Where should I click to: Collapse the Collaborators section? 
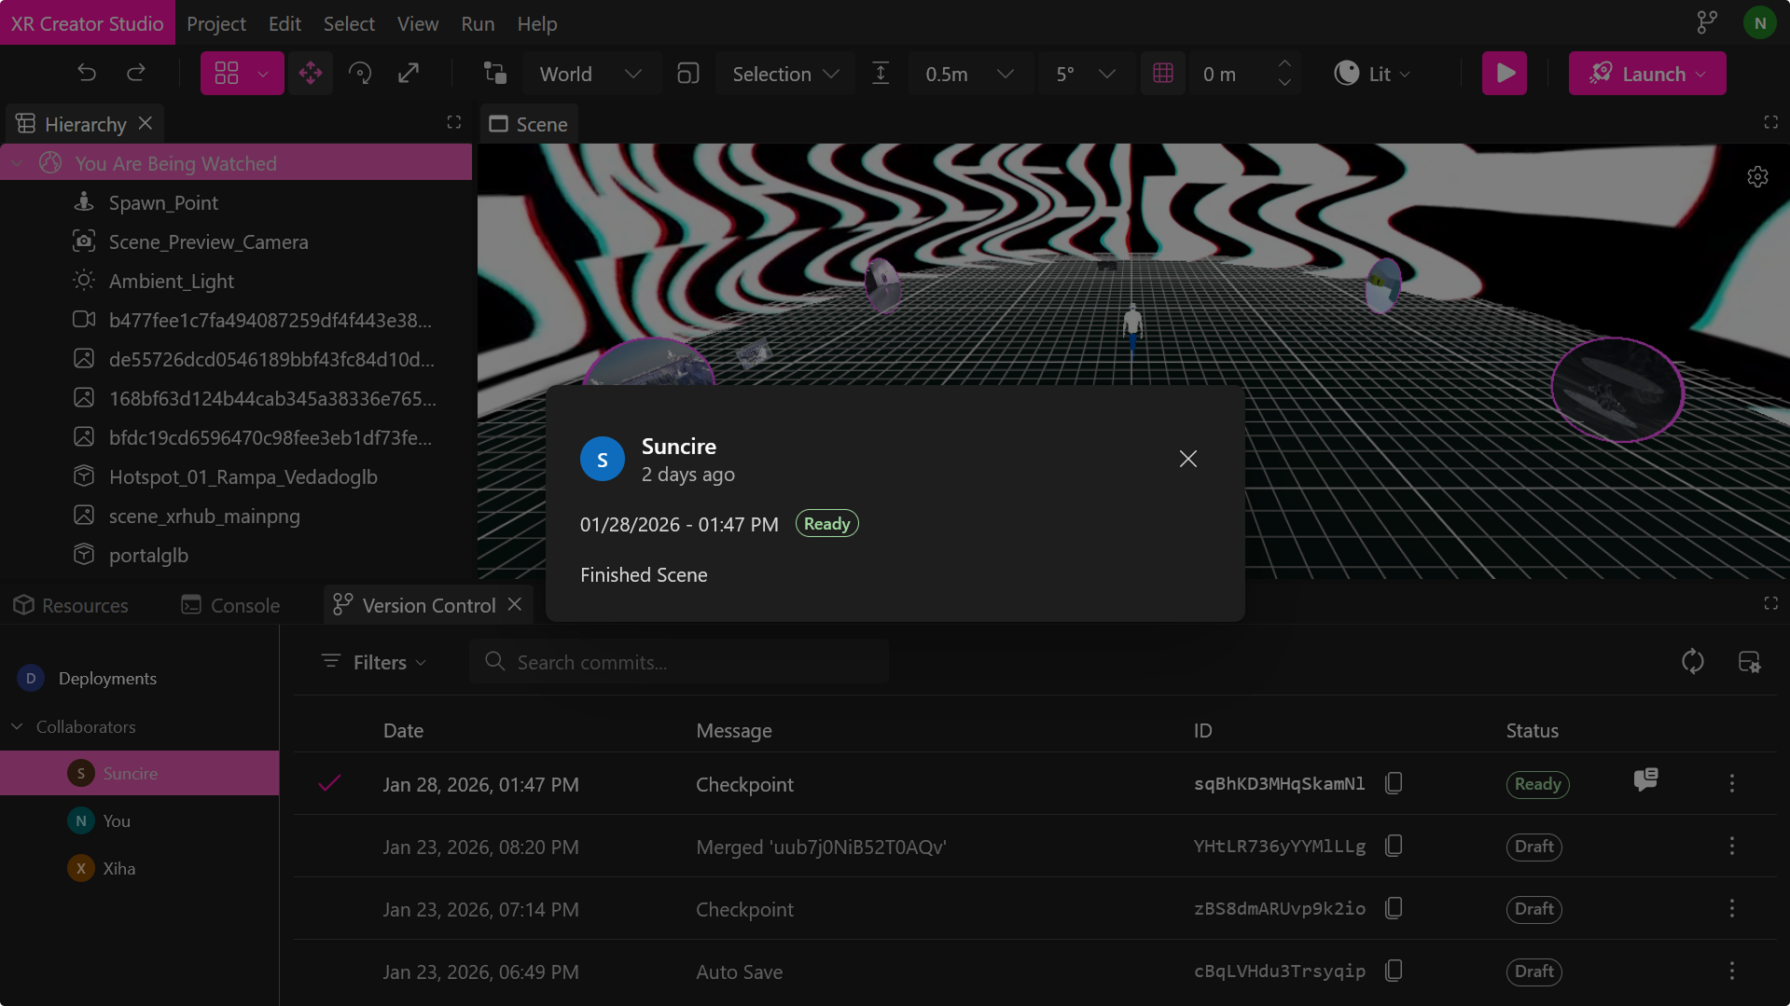tap(17, 726)
